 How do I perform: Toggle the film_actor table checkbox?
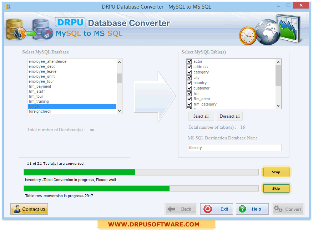[189, 99]
